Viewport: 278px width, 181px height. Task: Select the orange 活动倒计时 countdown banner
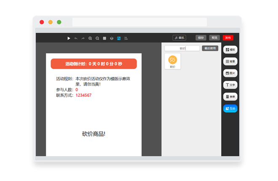tap(94, 64)
